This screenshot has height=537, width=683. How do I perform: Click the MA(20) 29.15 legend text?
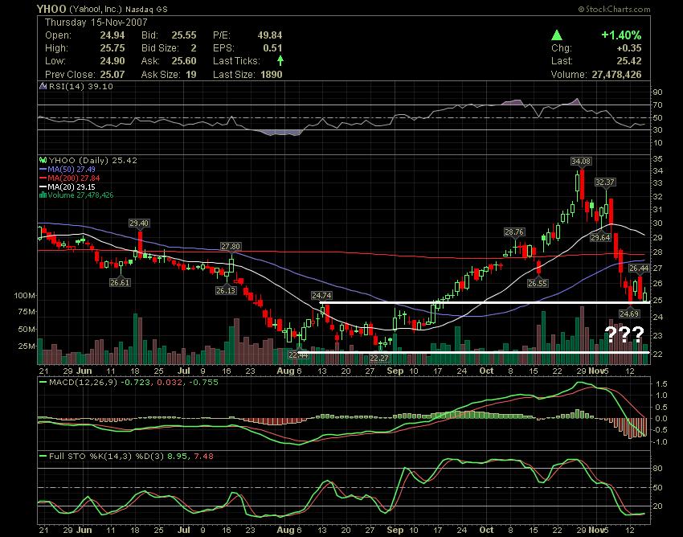pos(72,187)
